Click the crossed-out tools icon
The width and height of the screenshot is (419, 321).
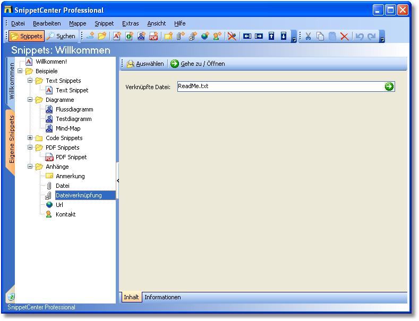[x=232, y=36]
